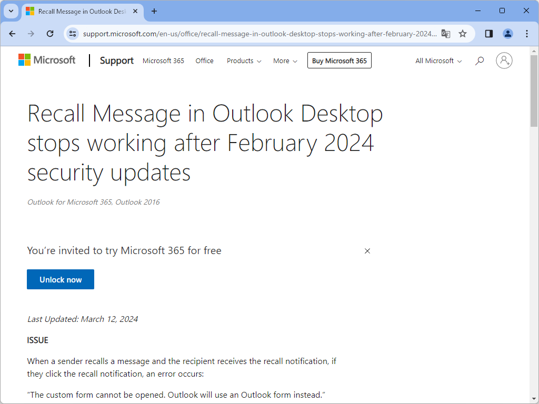
Task: Open the Chrome profile avatar
Action: point(508,34)
